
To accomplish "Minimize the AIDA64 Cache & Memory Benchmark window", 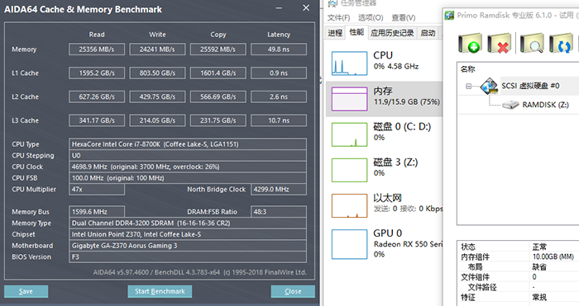I will click(x=279, y=8).
